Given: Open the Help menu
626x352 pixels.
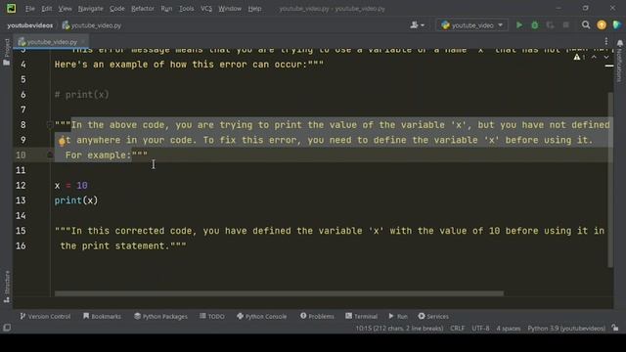Looking at the screenshot, I should 254,9.
